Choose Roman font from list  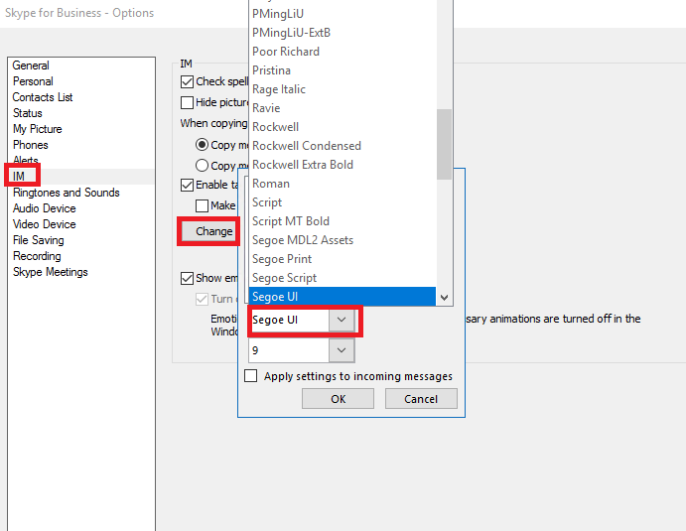click(343, 184)
